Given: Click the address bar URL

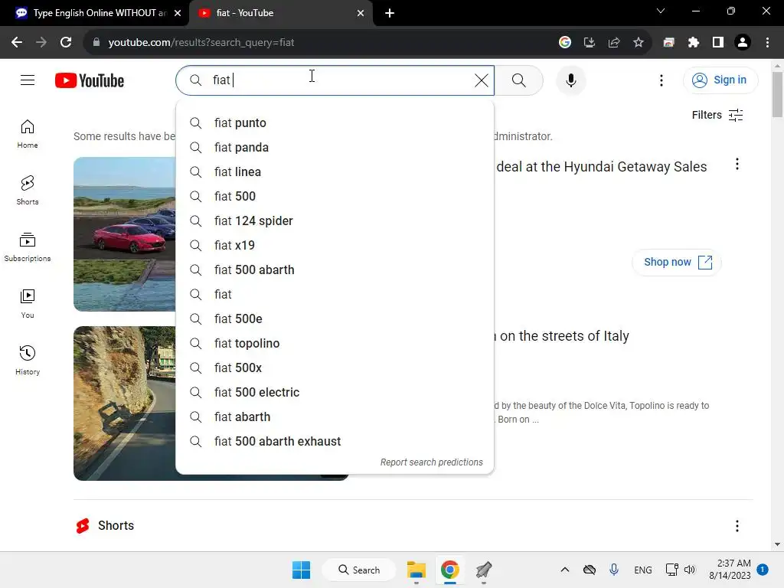Looking at the screenshot, I should 201,43.
